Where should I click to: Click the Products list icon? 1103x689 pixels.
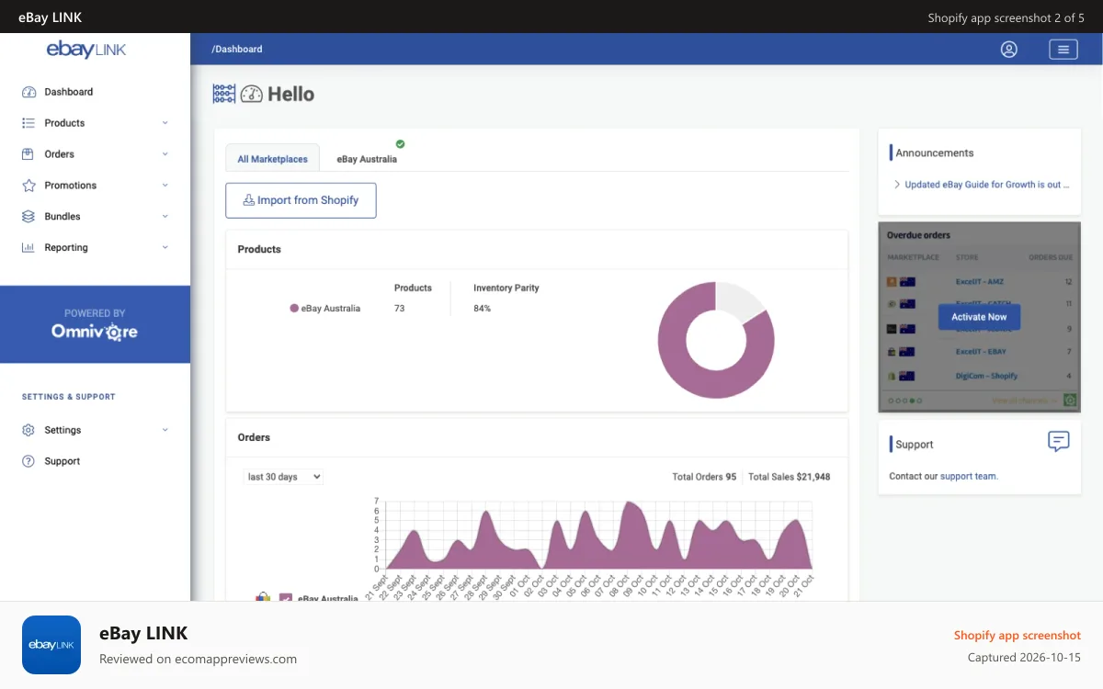28,123
